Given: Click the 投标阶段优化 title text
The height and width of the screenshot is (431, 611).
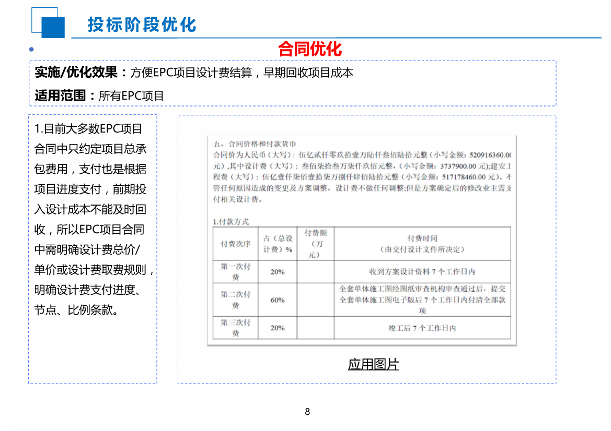Looking at the screenshot, I should (x=143, y=23).
